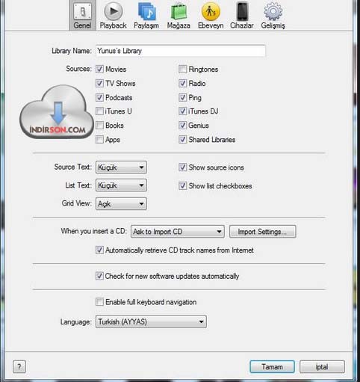Toggle Show source icons checkbox
Screen dimensions: 360x382
[182, 167]
